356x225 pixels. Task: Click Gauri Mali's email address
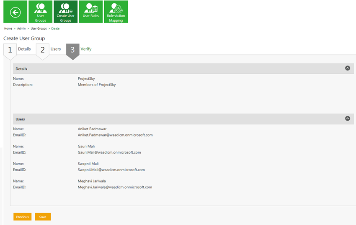pos(109,152)
